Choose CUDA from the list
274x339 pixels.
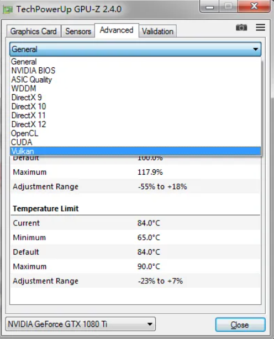coord(135,142)
